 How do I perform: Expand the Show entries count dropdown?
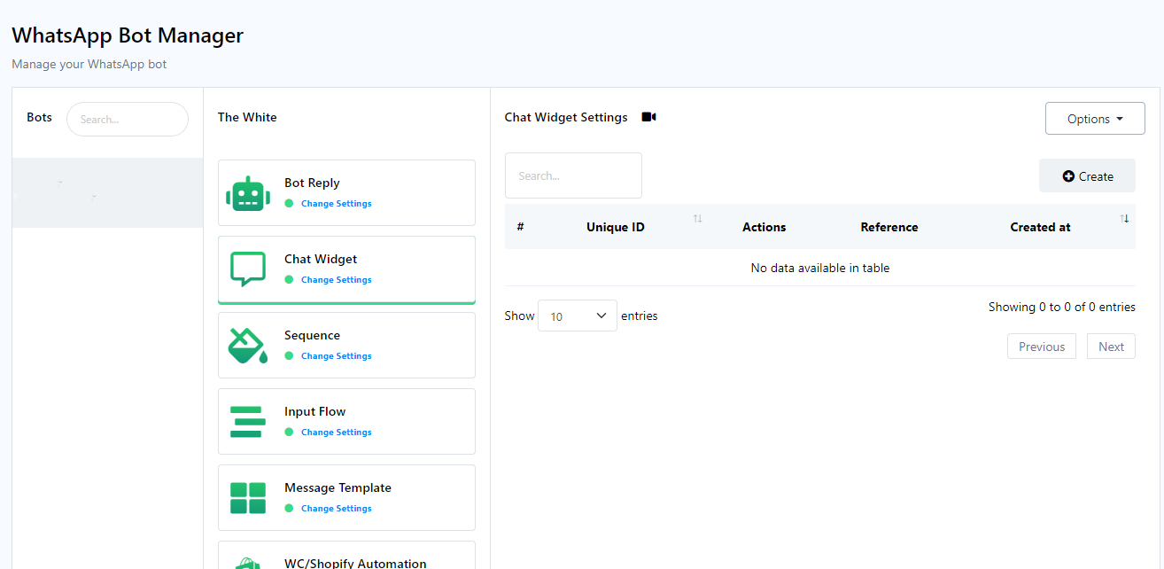tap(577, 316)
